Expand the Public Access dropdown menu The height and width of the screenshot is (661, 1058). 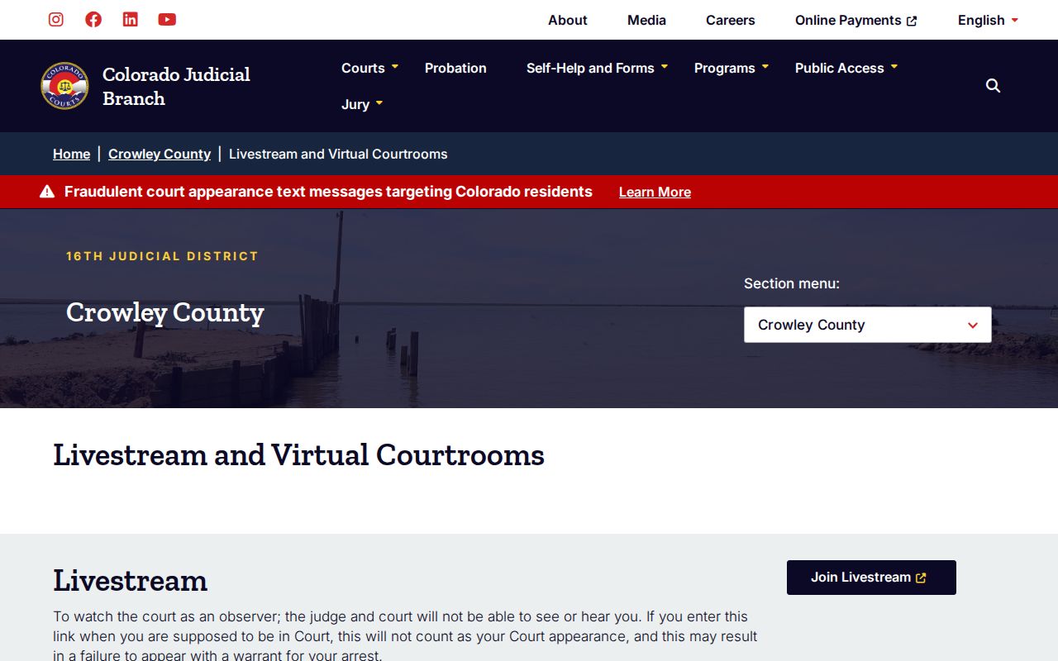point(846,68)
